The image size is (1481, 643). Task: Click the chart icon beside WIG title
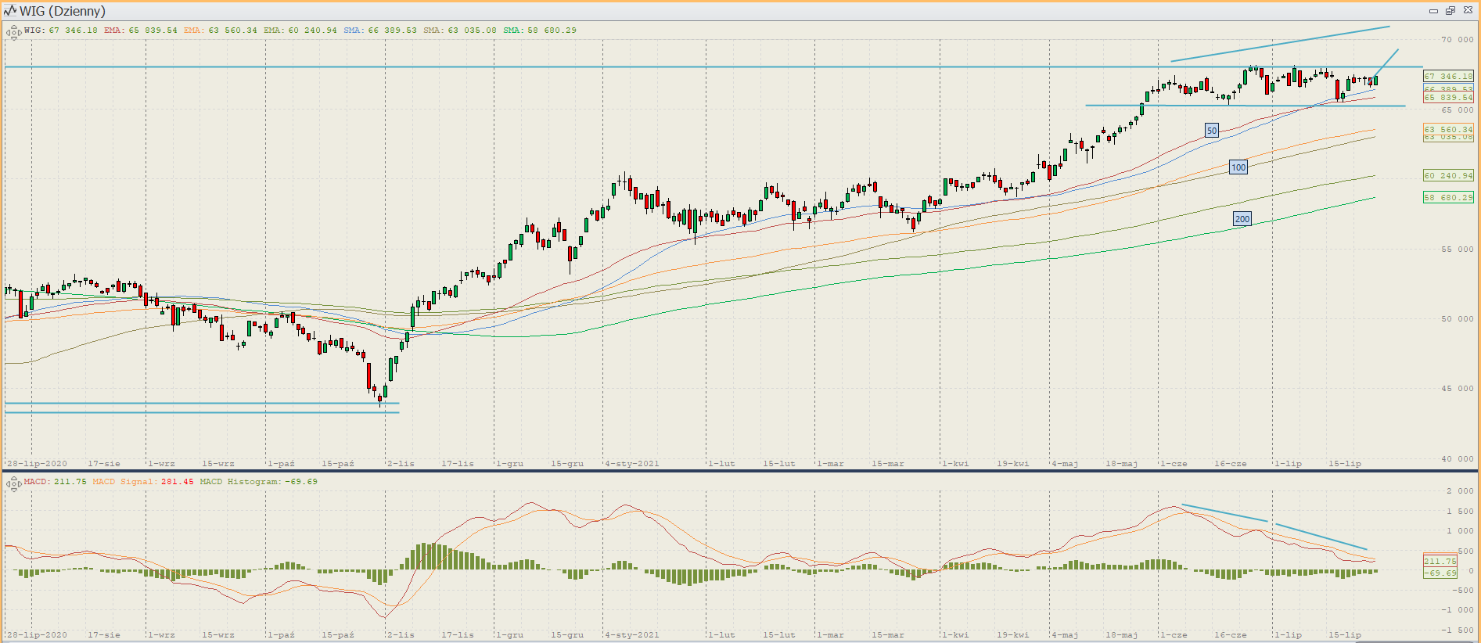[10, 11]
